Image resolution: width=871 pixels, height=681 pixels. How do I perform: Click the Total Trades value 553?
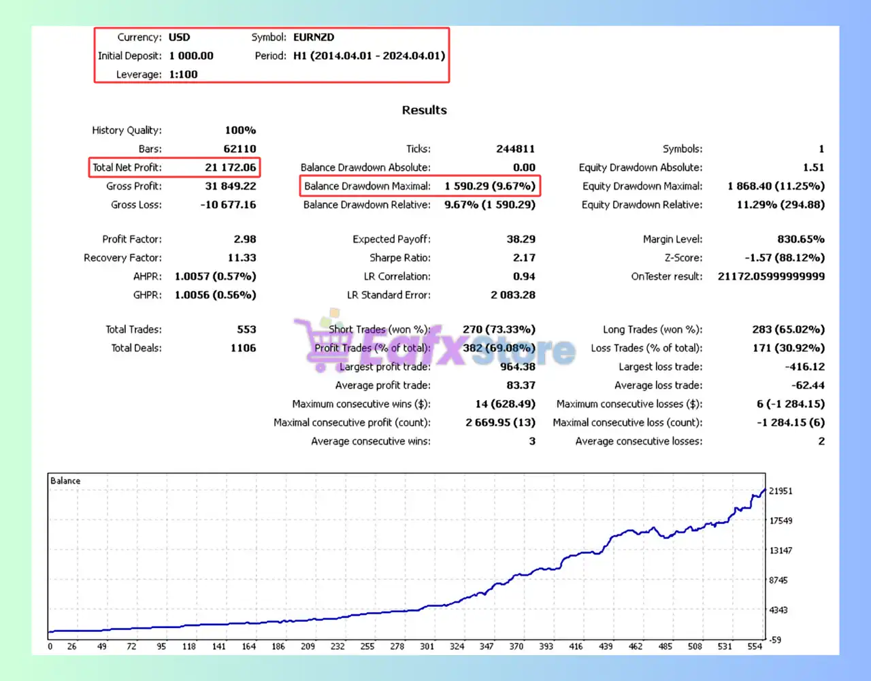[x=246, y=329]
